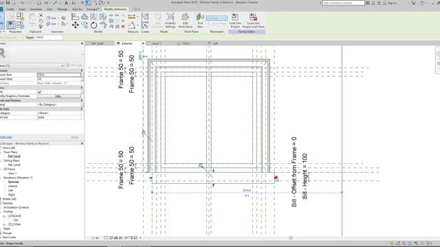440x247 pixels.
Task: Click the Angular measure icon in Measure panel
Action: [x=131, y=26]
